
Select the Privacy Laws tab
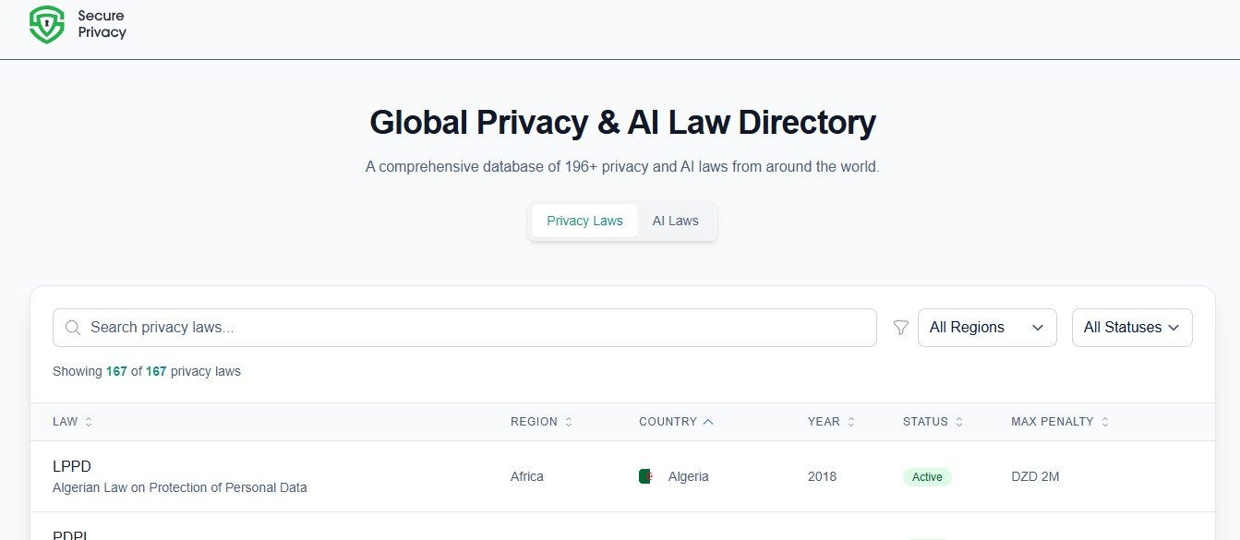[584, 221]
